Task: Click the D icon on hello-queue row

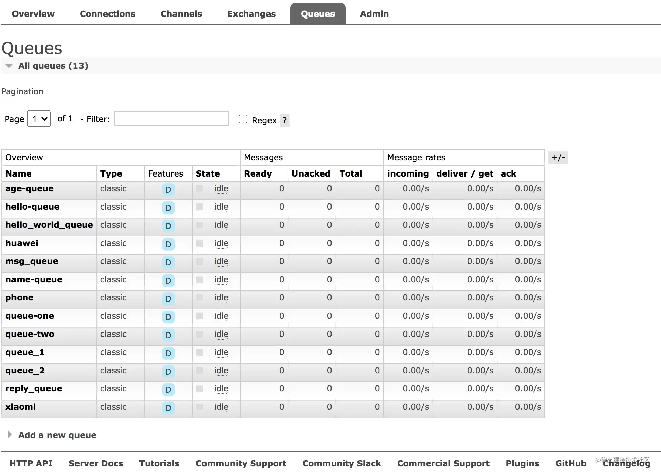Action: (168, 207)
